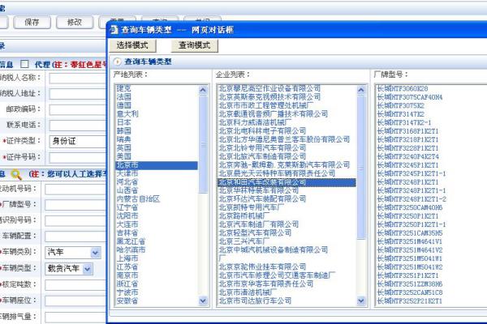Select model 长城HTF3251CAM35H5
The height and width of the screenshot is (324, 487).
(x=410, y=233)
